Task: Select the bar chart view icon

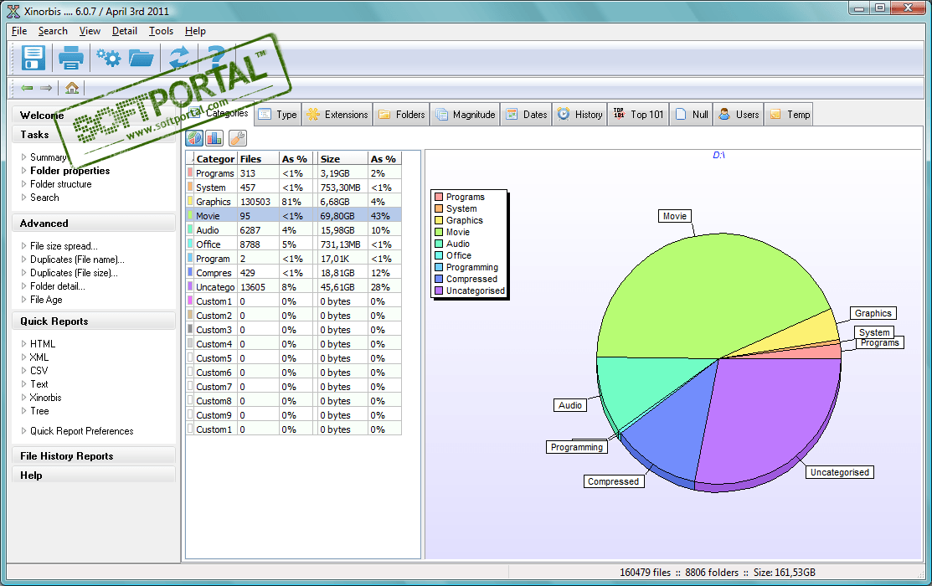Action: click(214, 138)
